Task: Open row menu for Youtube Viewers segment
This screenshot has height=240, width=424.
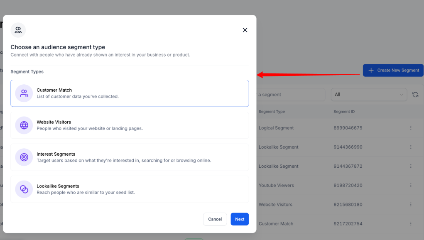Action: point(411,185)
